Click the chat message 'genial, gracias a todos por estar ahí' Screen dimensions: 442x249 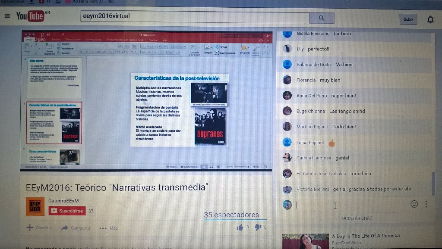tap(372, 189)
